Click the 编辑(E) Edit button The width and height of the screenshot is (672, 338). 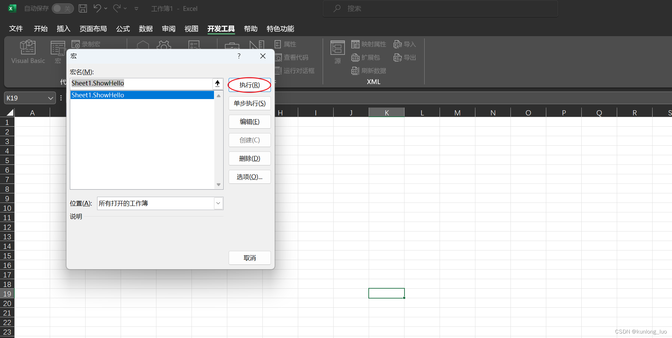coord(249,122)
